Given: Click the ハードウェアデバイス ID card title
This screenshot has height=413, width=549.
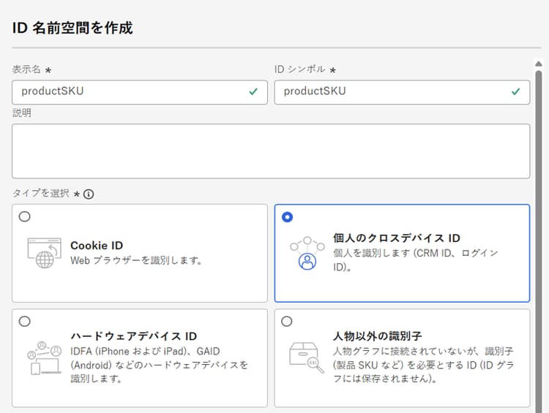Looking at the screenshot, I should [133, 336].
